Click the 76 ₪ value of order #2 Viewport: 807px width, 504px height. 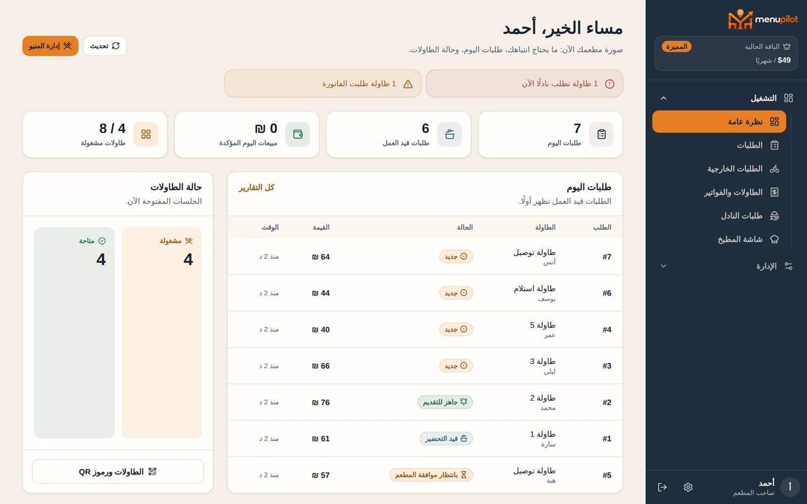tap(321, 402)
